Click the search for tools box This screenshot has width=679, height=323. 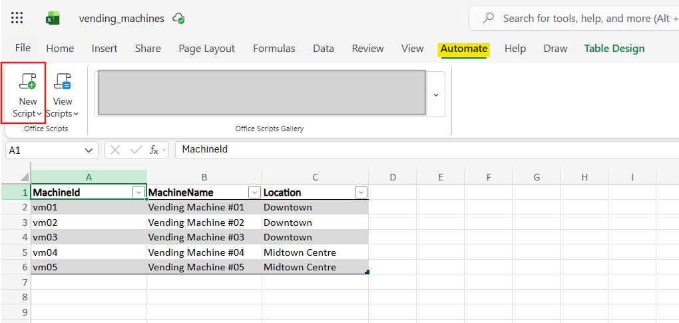[574, 18]
